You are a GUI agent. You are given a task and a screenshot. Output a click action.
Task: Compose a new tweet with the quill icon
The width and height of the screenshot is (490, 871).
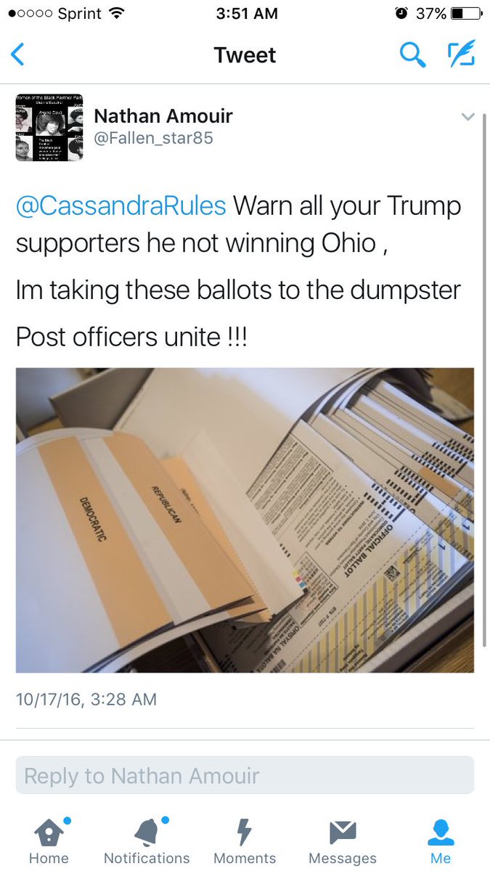tap(460, 54)
